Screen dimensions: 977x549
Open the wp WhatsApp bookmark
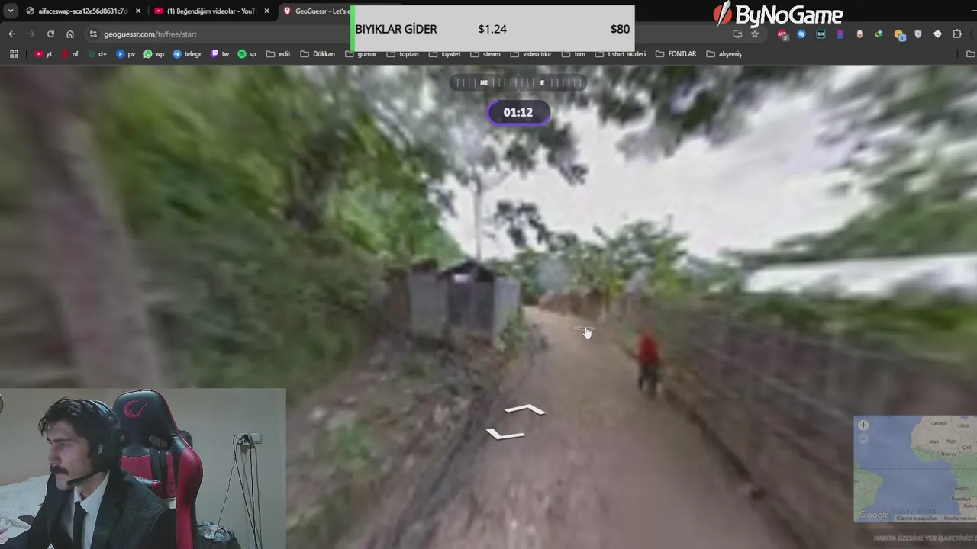153,54
